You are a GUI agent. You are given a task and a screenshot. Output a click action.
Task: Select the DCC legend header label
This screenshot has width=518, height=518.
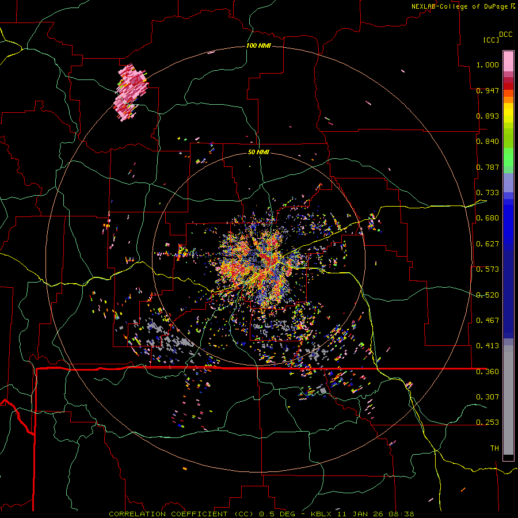pos(505,35)
